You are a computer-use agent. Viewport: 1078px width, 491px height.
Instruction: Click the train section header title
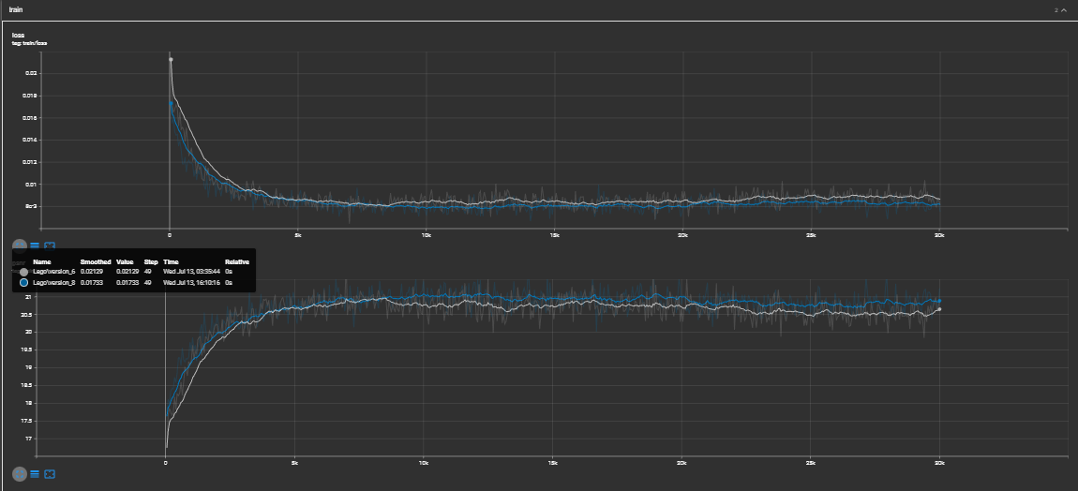16,10
